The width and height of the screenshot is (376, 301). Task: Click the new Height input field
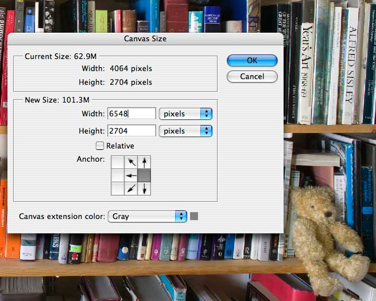[x=131, y=131]
